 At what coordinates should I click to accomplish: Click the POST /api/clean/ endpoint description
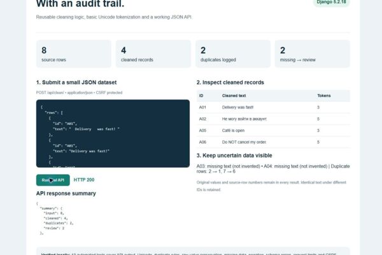[79, 92]
